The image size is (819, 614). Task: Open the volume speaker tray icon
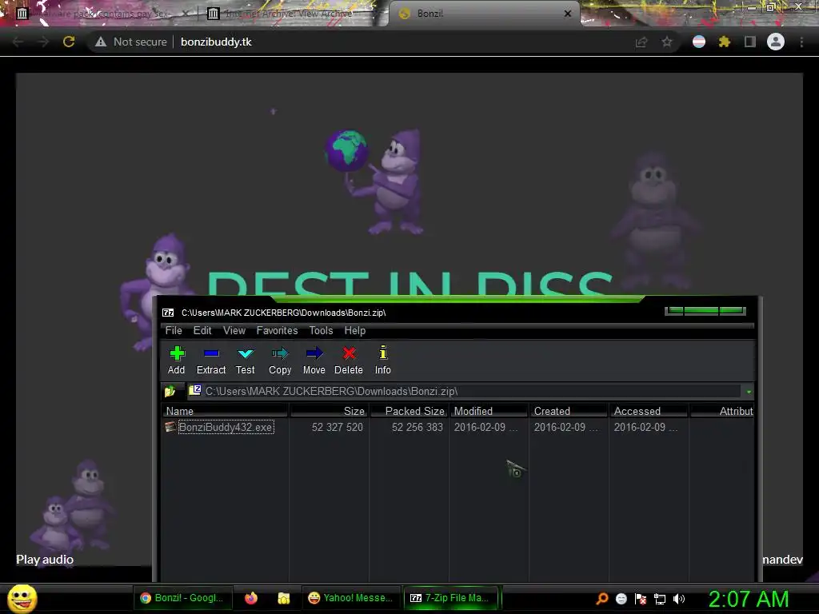(x=678, y=599)
